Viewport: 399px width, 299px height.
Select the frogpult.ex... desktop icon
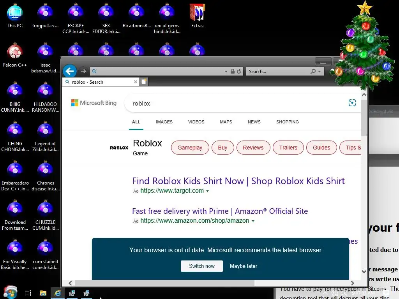point(45,16)
